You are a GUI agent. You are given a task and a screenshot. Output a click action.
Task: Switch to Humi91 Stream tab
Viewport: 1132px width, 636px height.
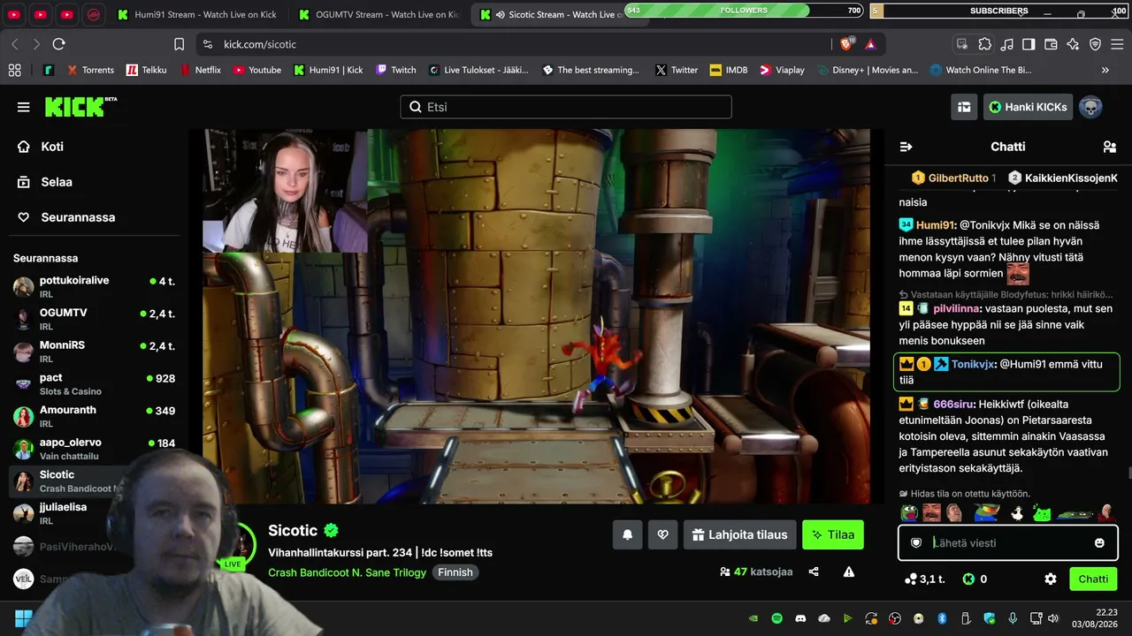click(x=197, y=15)
